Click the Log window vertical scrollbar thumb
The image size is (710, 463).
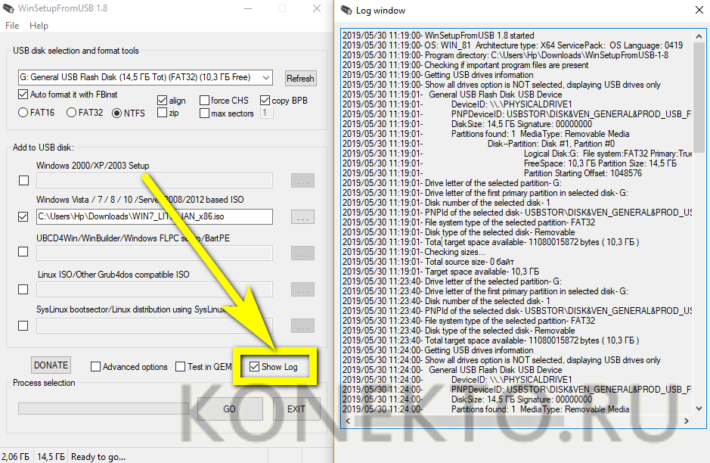[699, 98]
